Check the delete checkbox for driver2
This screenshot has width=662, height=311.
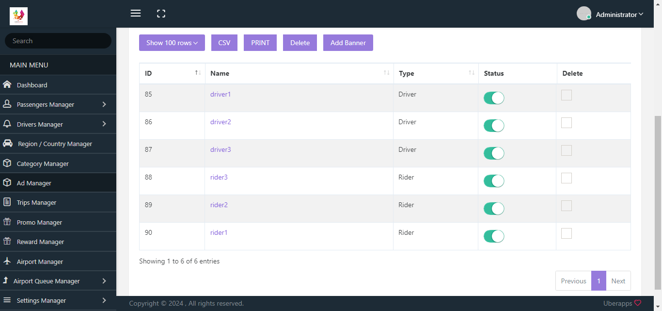coord(566,123)
